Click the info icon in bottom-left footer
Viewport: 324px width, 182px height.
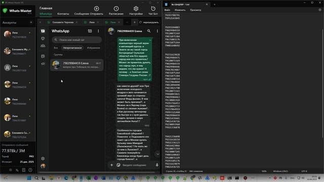point(30,170)
